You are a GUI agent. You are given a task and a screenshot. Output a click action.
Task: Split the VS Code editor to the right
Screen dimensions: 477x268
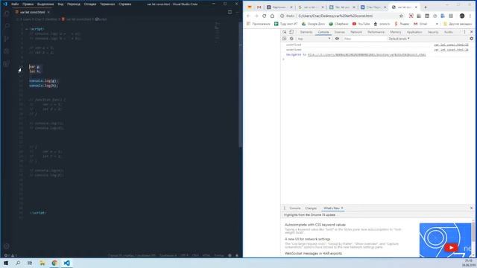(x=230, y=12)
